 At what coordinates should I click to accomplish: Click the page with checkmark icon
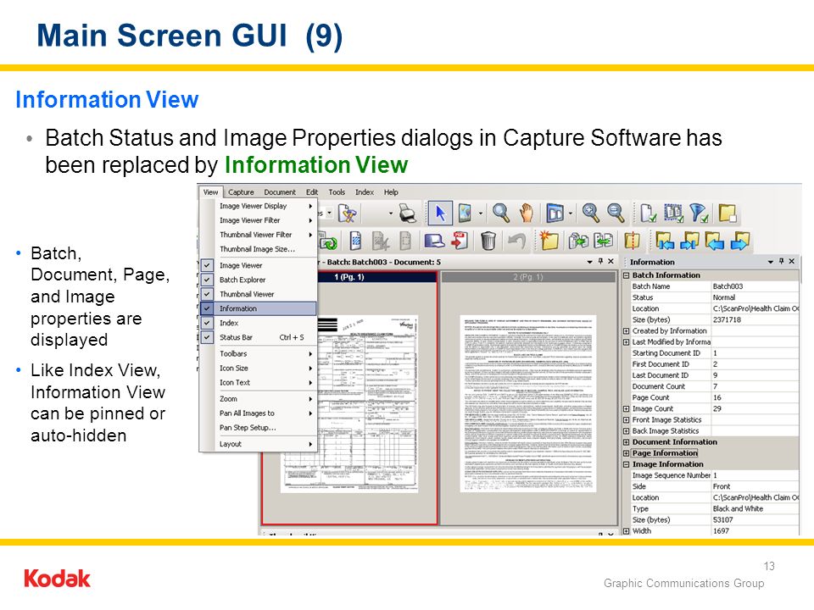point(648,213)
